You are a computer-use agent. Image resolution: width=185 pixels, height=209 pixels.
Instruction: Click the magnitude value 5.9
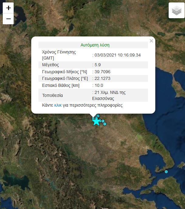98,65
